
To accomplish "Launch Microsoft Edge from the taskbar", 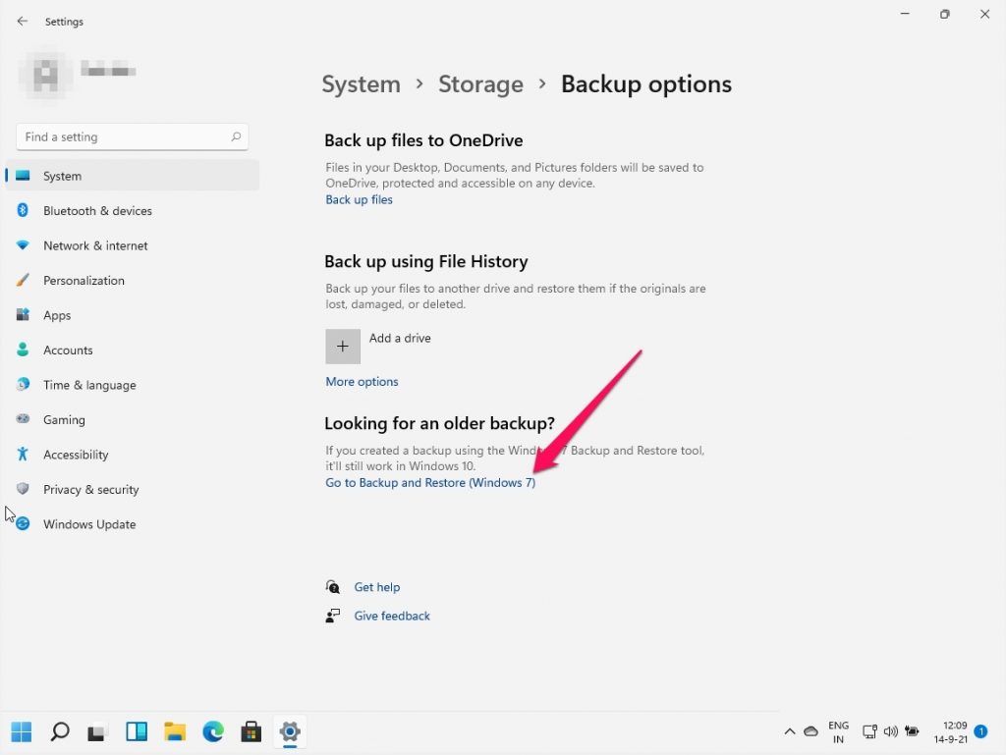I will (213, 731).
